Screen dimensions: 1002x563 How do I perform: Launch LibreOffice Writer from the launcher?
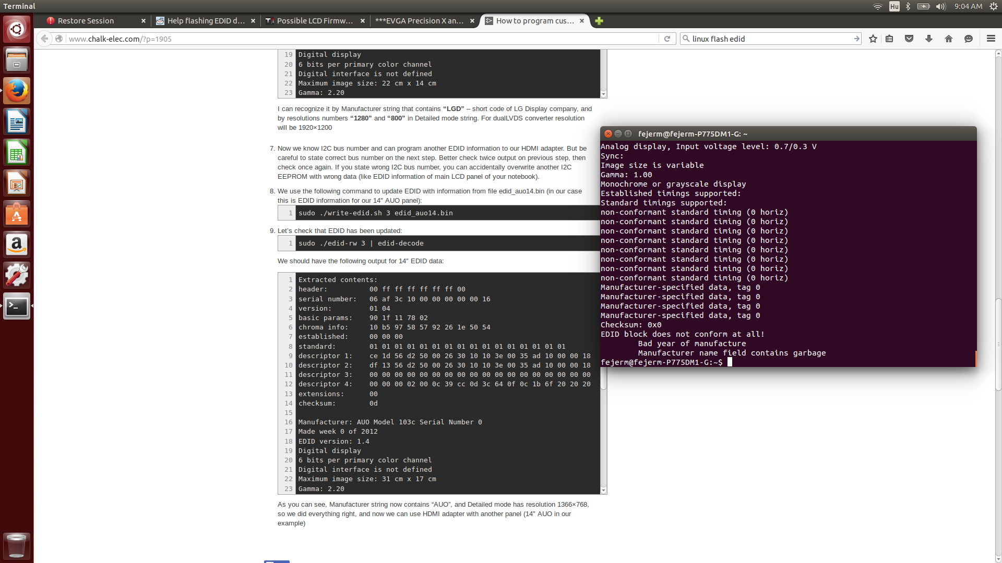17,122
